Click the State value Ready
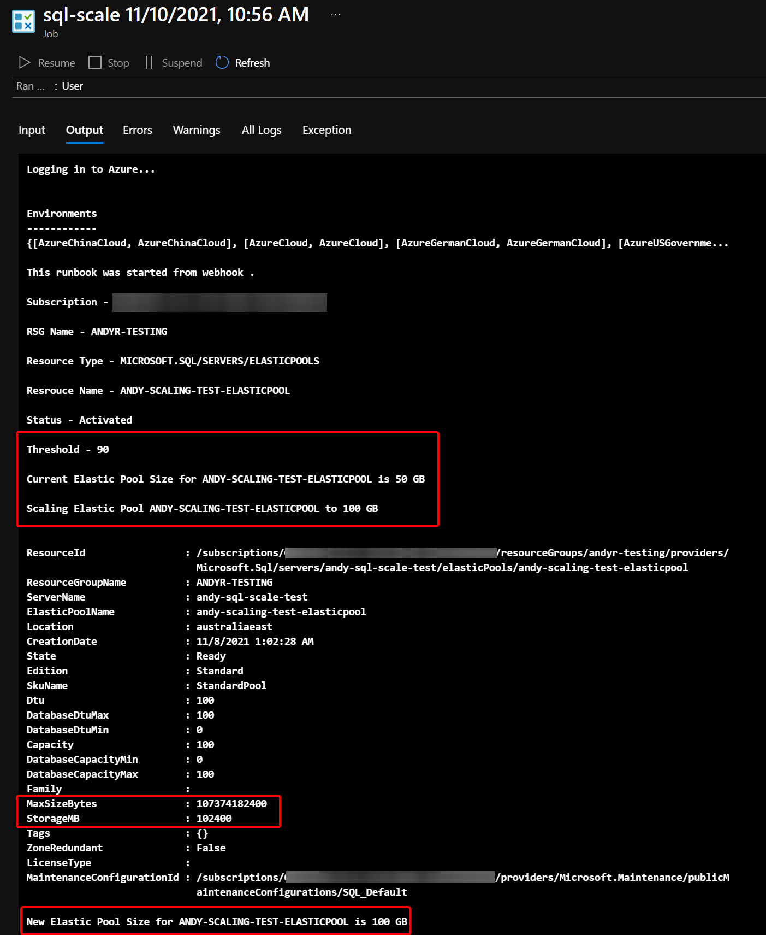The image size is (766, 935). [211, 656]
